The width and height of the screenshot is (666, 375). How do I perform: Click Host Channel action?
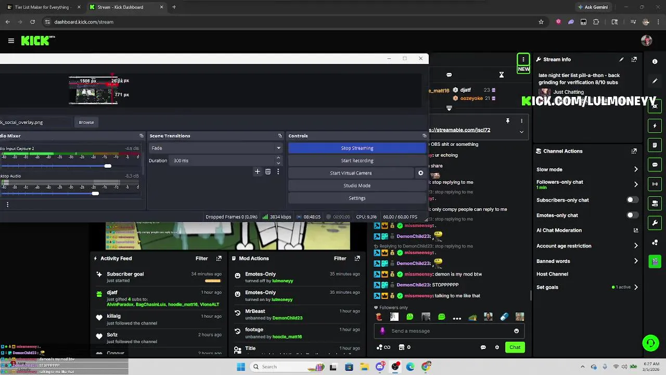coord(552,274)
